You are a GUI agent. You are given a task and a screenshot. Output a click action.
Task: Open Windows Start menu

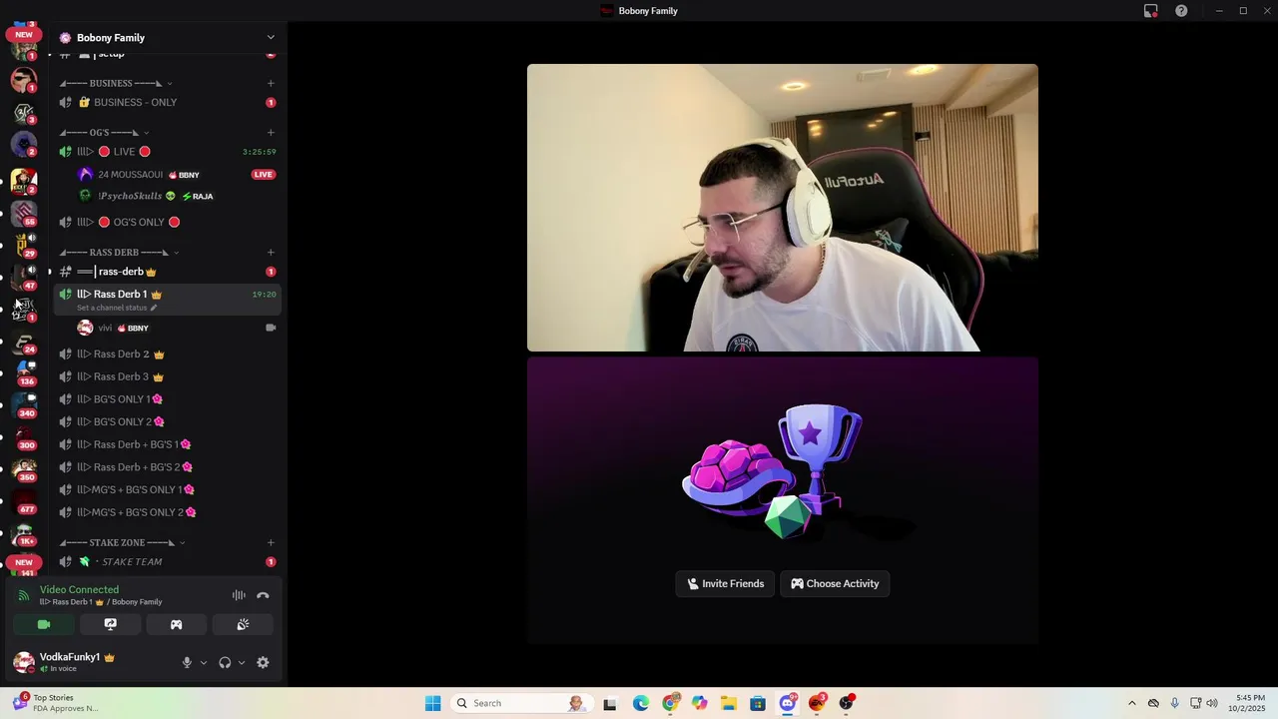tap(432, 703)
